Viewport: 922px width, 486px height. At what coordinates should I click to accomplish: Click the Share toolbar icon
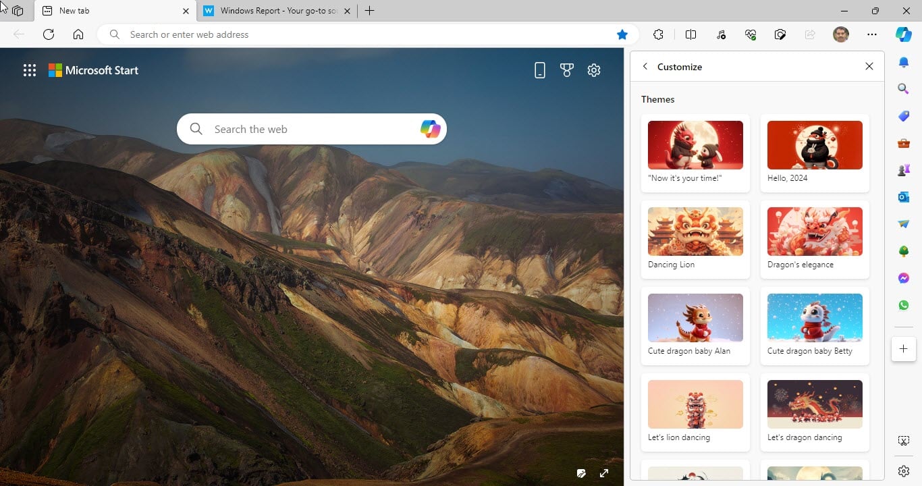pyautogui.click(x=810, y=34)
